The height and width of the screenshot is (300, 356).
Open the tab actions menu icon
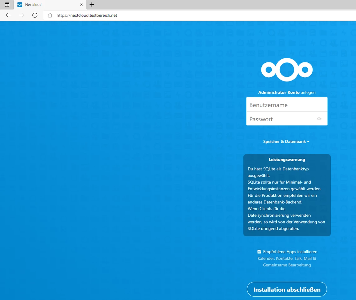coord(7,5)
